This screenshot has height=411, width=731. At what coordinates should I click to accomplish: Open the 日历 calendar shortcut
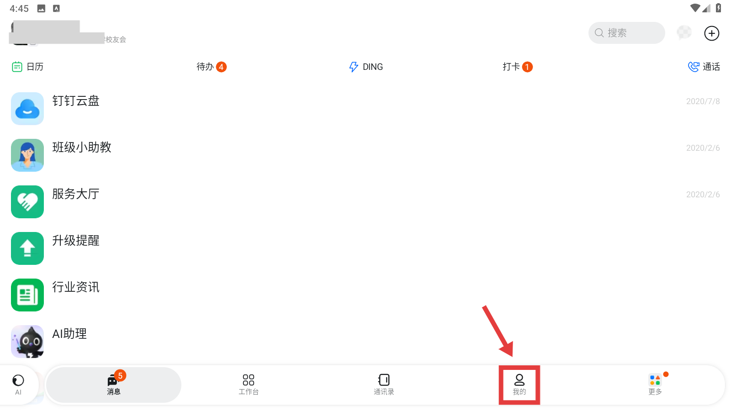[x=27, y=67]
